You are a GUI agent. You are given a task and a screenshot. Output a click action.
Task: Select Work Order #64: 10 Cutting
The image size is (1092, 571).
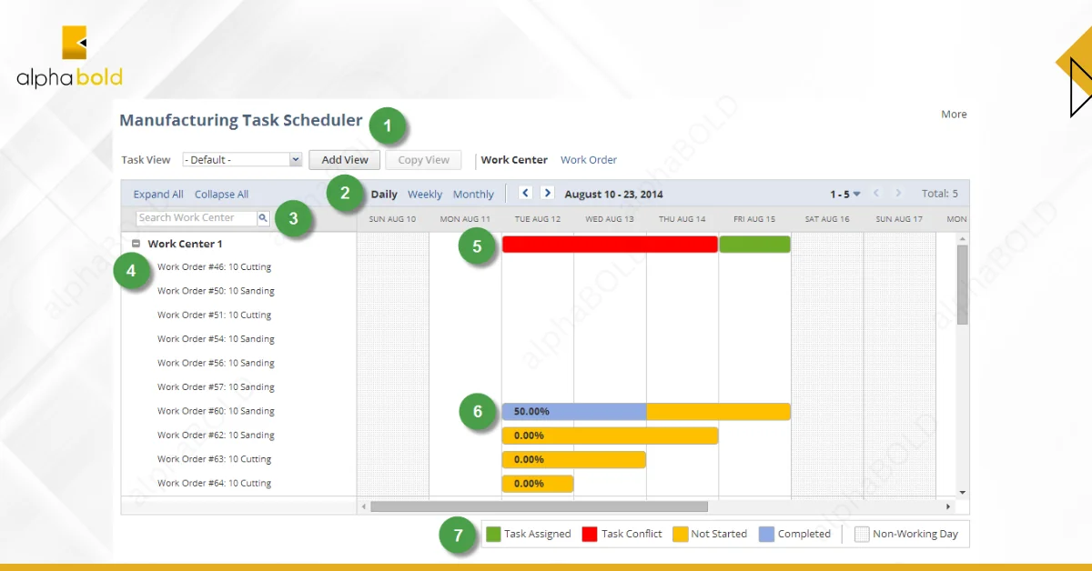tap(214, 484)
